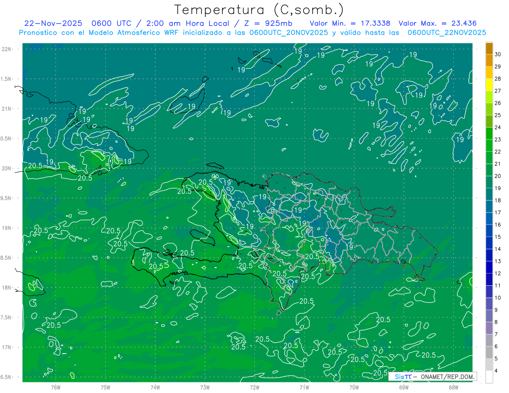Click the 'Valor Min. = 17.3338' value
The image size is (509, 393).
pyautogui.click(x=350, y=23)
